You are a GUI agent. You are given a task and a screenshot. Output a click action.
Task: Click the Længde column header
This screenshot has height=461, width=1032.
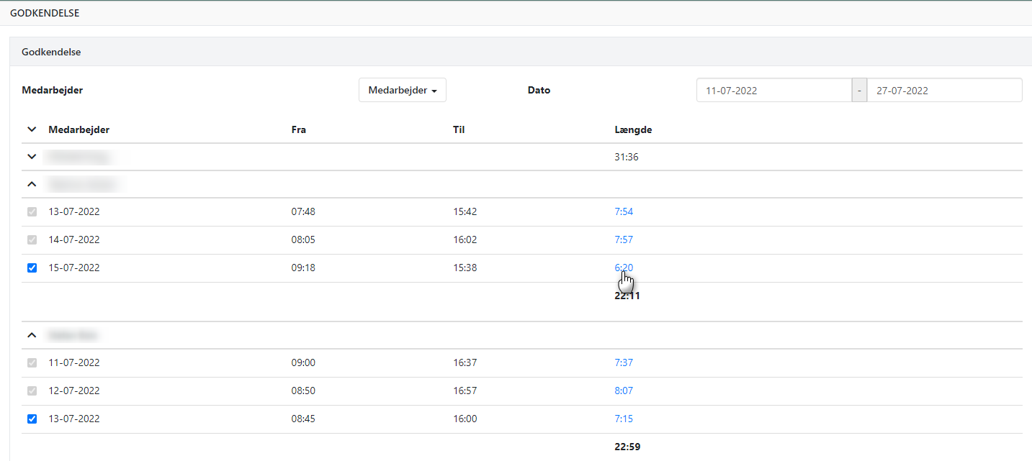click(633, 129)
